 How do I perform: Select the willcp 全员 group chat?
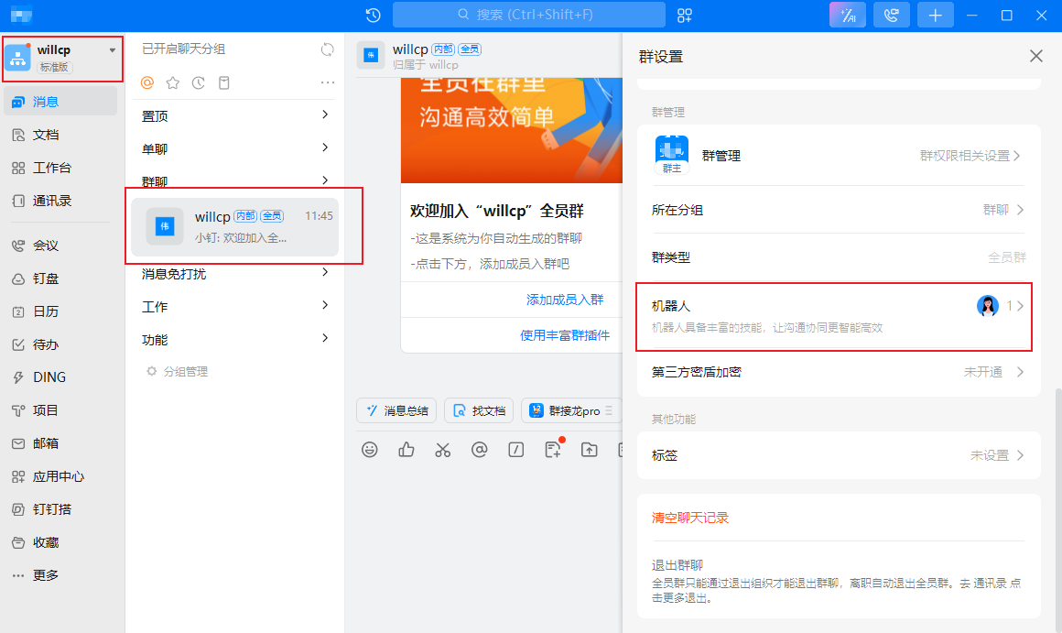[235, 226]
